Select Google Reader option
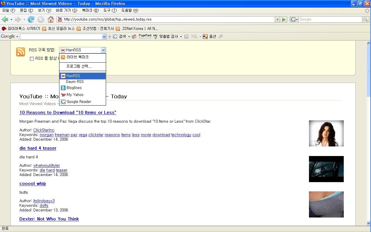Viewport: 371px width, 232px height. (x=83, y=102)
